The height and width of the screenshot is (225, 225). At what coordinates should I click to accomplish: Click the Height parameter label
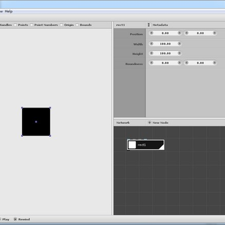tap(137, 54)
